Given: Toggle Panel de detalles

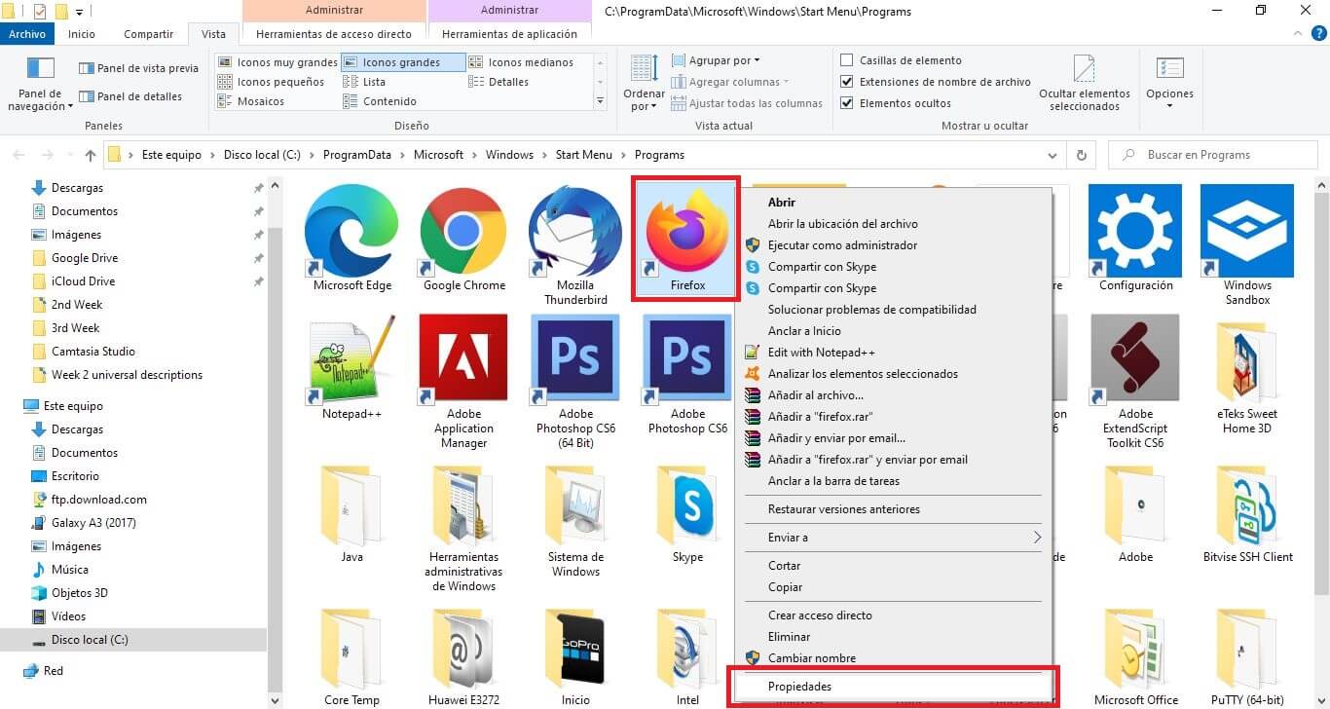Looking at the screenshot, I should click(130, 96).
